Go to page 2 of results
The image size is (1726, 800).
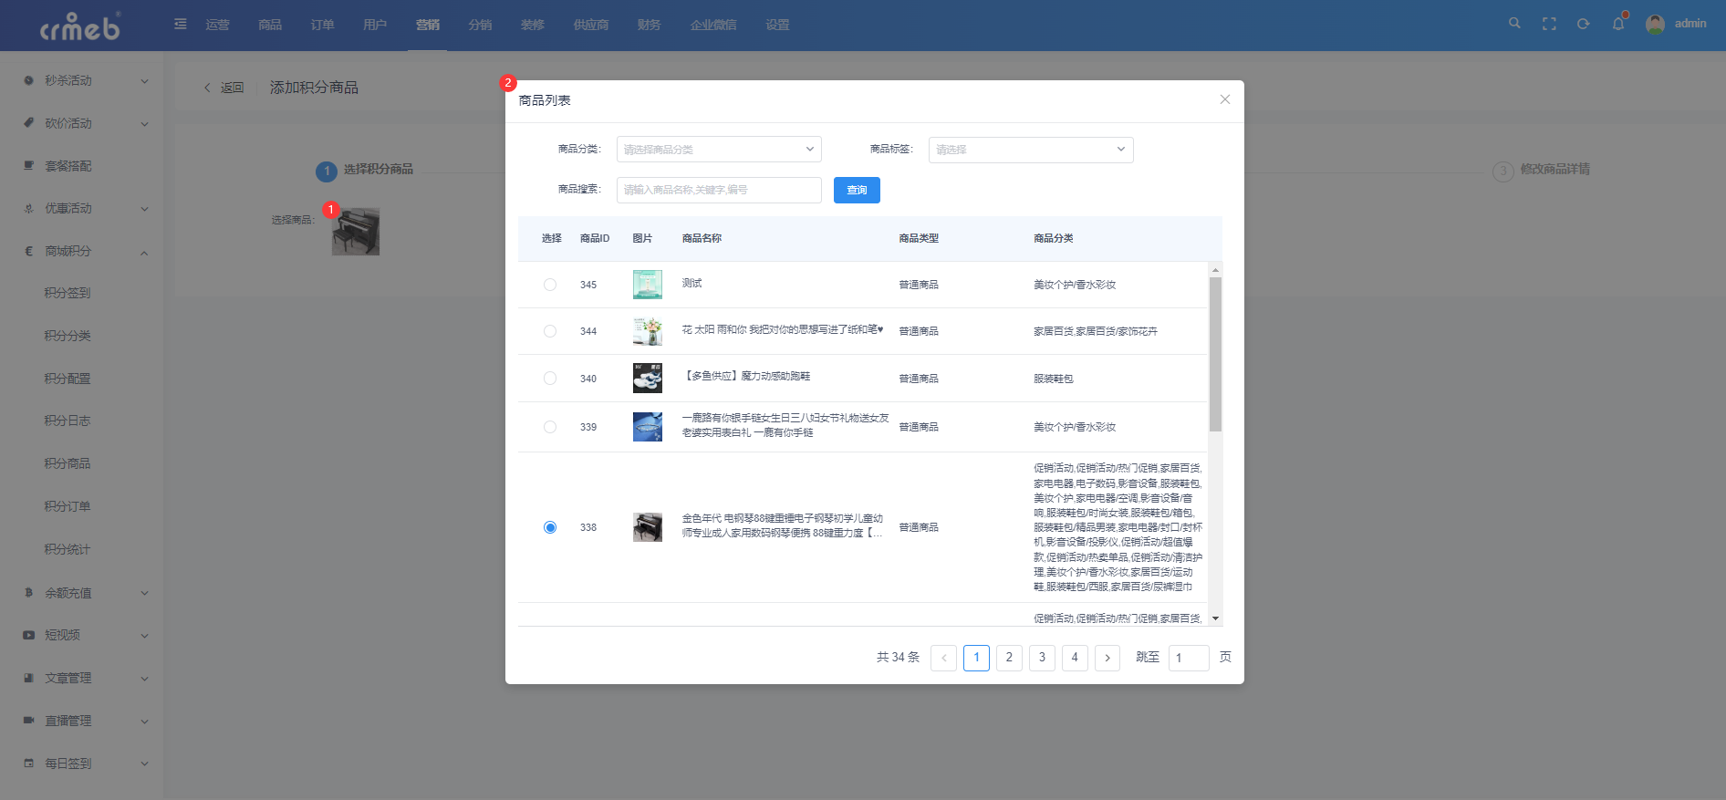[1009, 658]
